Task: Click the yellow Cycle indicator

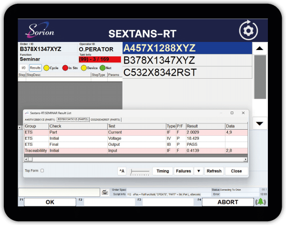Action: coord(46,68)
